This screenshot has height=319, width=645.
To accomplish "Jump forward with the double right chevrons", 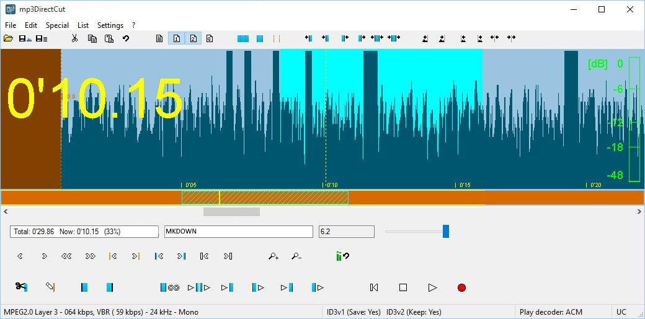I will 90,256.
